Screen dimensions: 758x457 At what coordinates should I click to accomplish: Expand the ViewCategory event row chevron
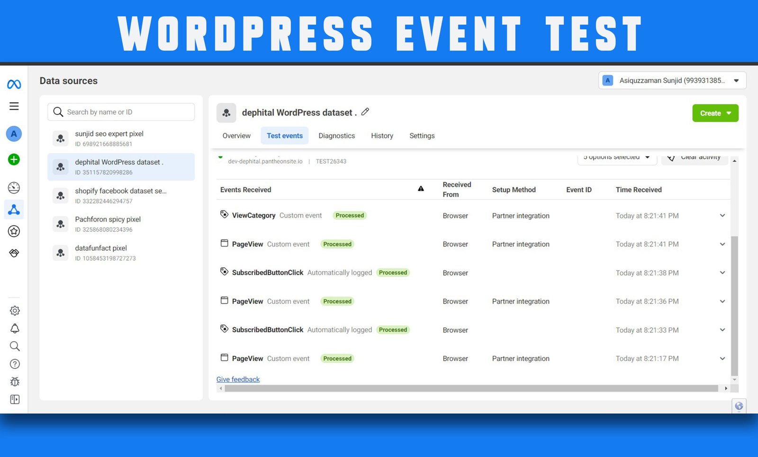click(722, 216)
